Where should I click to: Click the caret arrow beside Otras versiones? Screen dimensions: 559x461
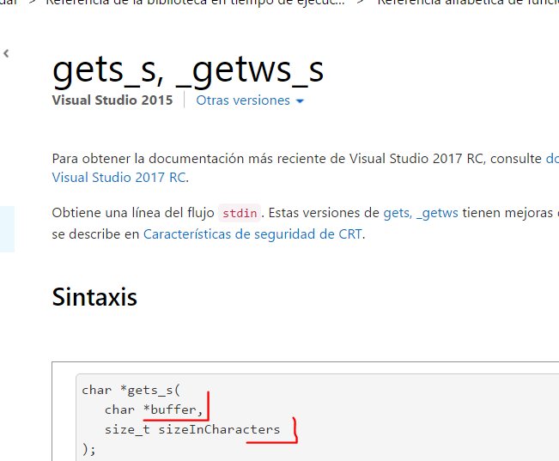(x=300, y=101)
